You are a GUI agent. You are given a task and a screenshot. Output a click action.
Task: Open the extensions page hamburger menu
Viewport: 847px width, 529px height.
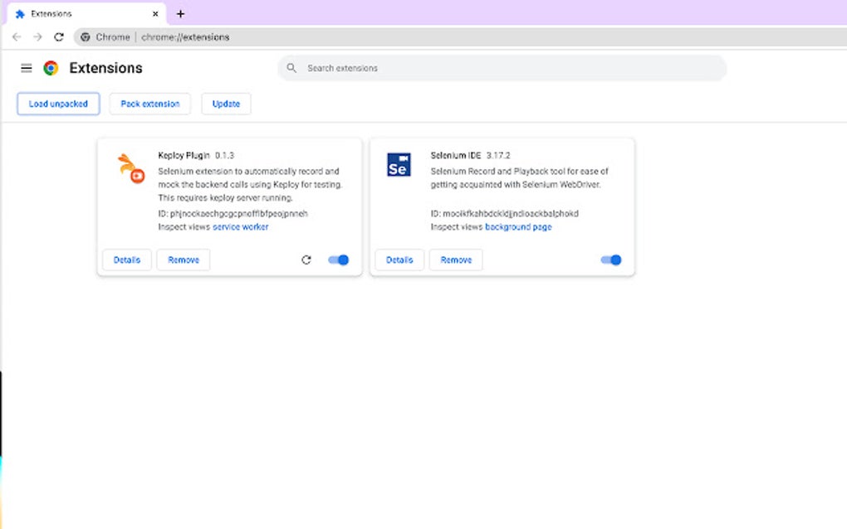[27, 68]
